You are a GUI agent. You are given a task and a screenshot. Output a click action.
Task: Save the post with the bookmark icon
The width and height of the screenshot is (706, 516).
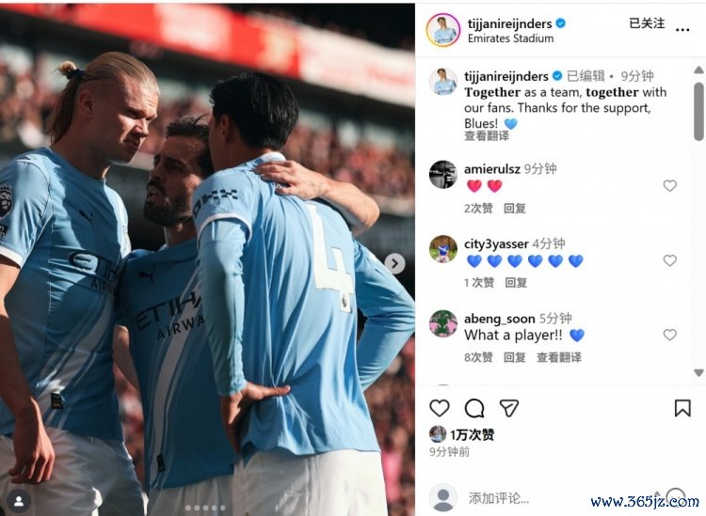(682, 408)
